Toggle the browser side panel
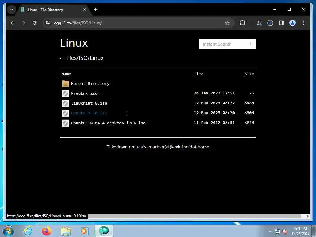Viewport: 316px width, 237px height. click(x=281, y=23)
